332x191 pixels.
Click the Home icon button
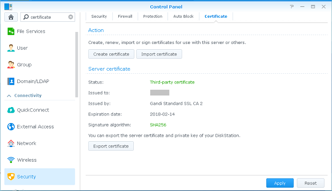(x=10, y=17)
